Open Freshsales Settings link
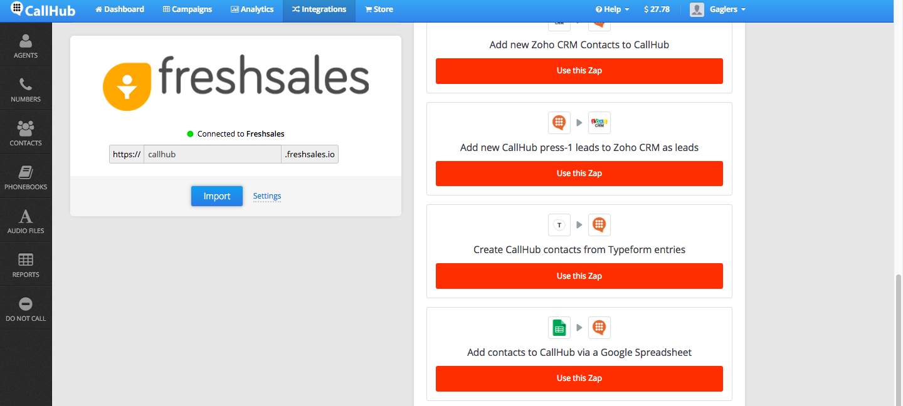This screenshot has height=406, width=903. coord(267,196)
